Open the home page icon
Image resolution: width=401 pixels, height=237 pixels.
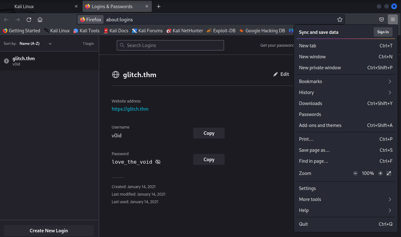(x=40, y=19)
